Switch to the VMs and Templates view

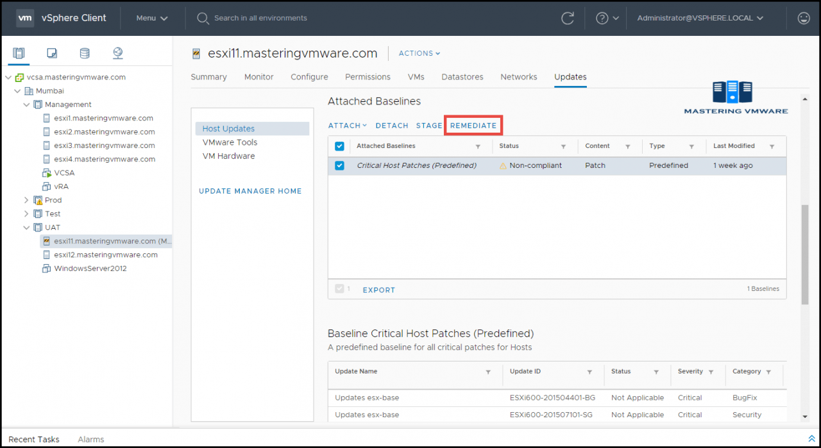coord(51,53)
